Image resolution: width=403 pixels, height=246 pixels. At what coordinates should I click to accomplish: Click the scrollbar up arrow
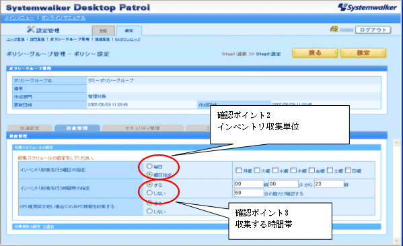[x=396, y=142]
